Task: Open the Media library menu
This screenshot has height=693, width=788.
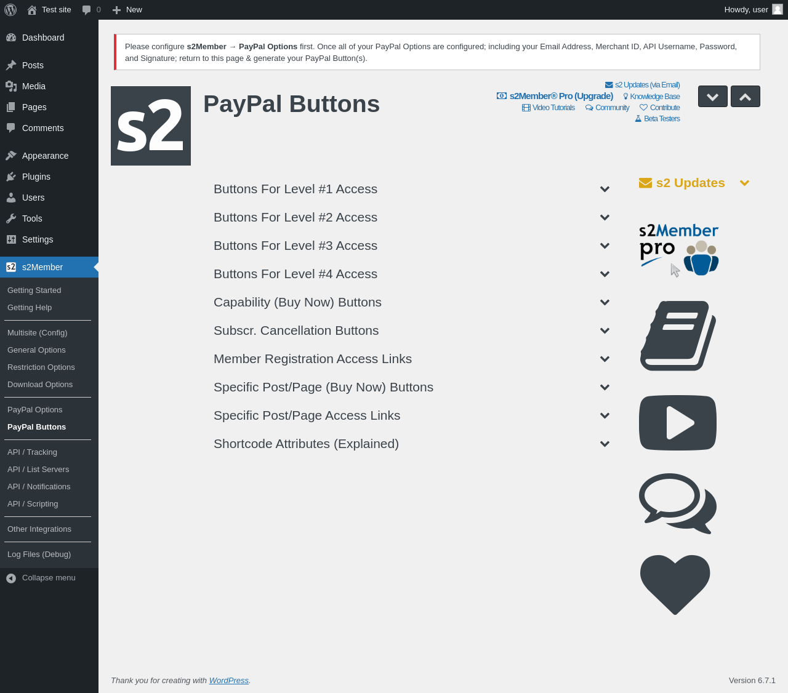Action: pos(49,86)
